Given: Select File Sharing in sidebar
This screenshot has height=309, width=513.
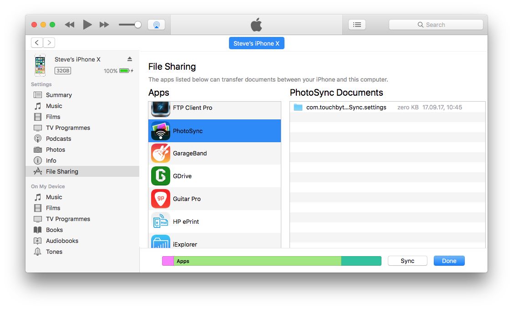Looking at the screenshot, I should pyautogui.click(x=82, y=171).
